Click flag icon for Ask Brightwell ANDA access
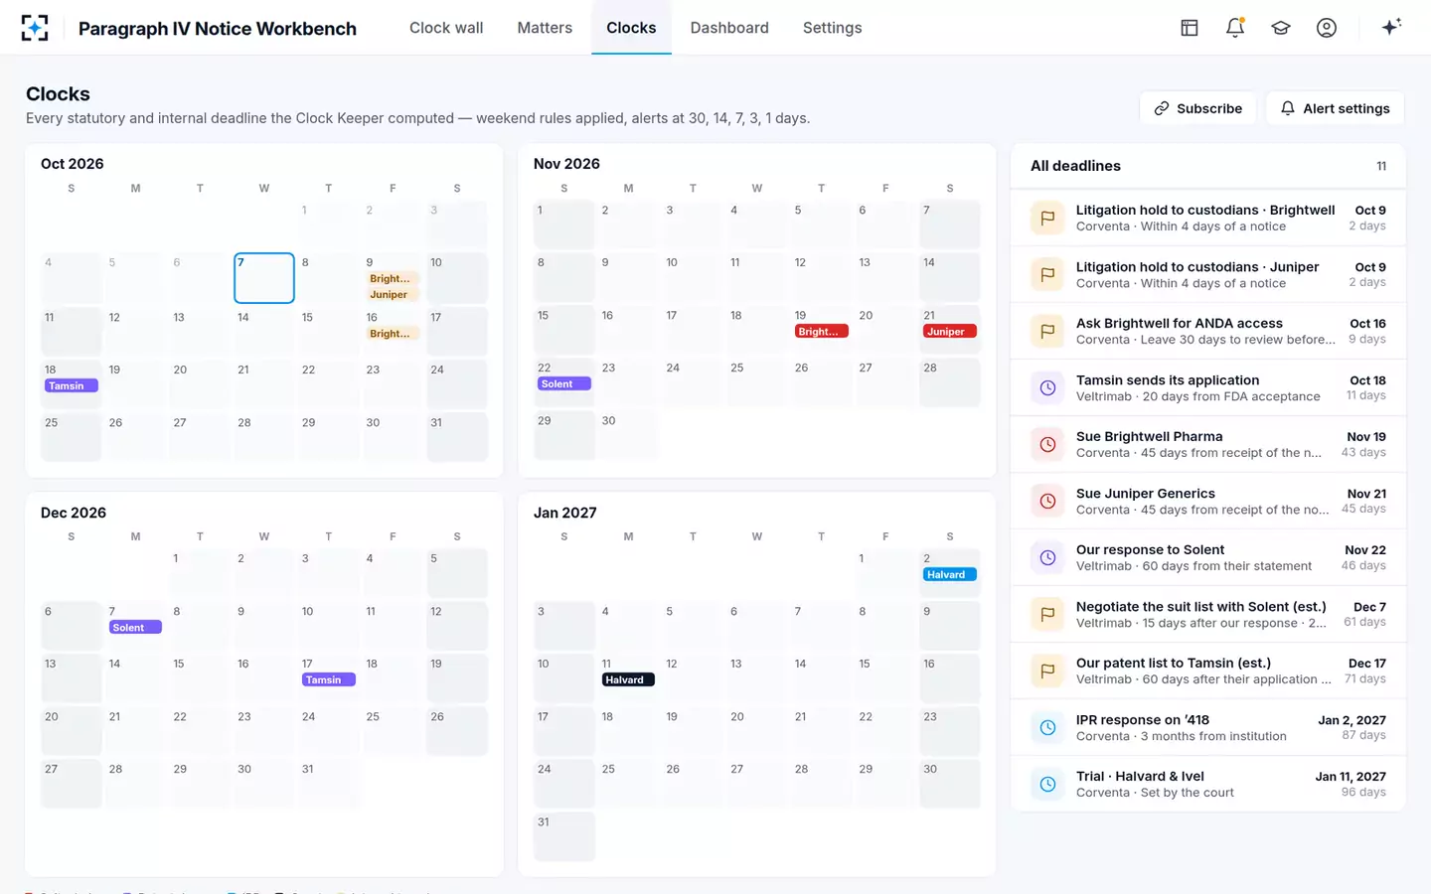This screenshot has width=1431, height=894. tap(1047, 331)
